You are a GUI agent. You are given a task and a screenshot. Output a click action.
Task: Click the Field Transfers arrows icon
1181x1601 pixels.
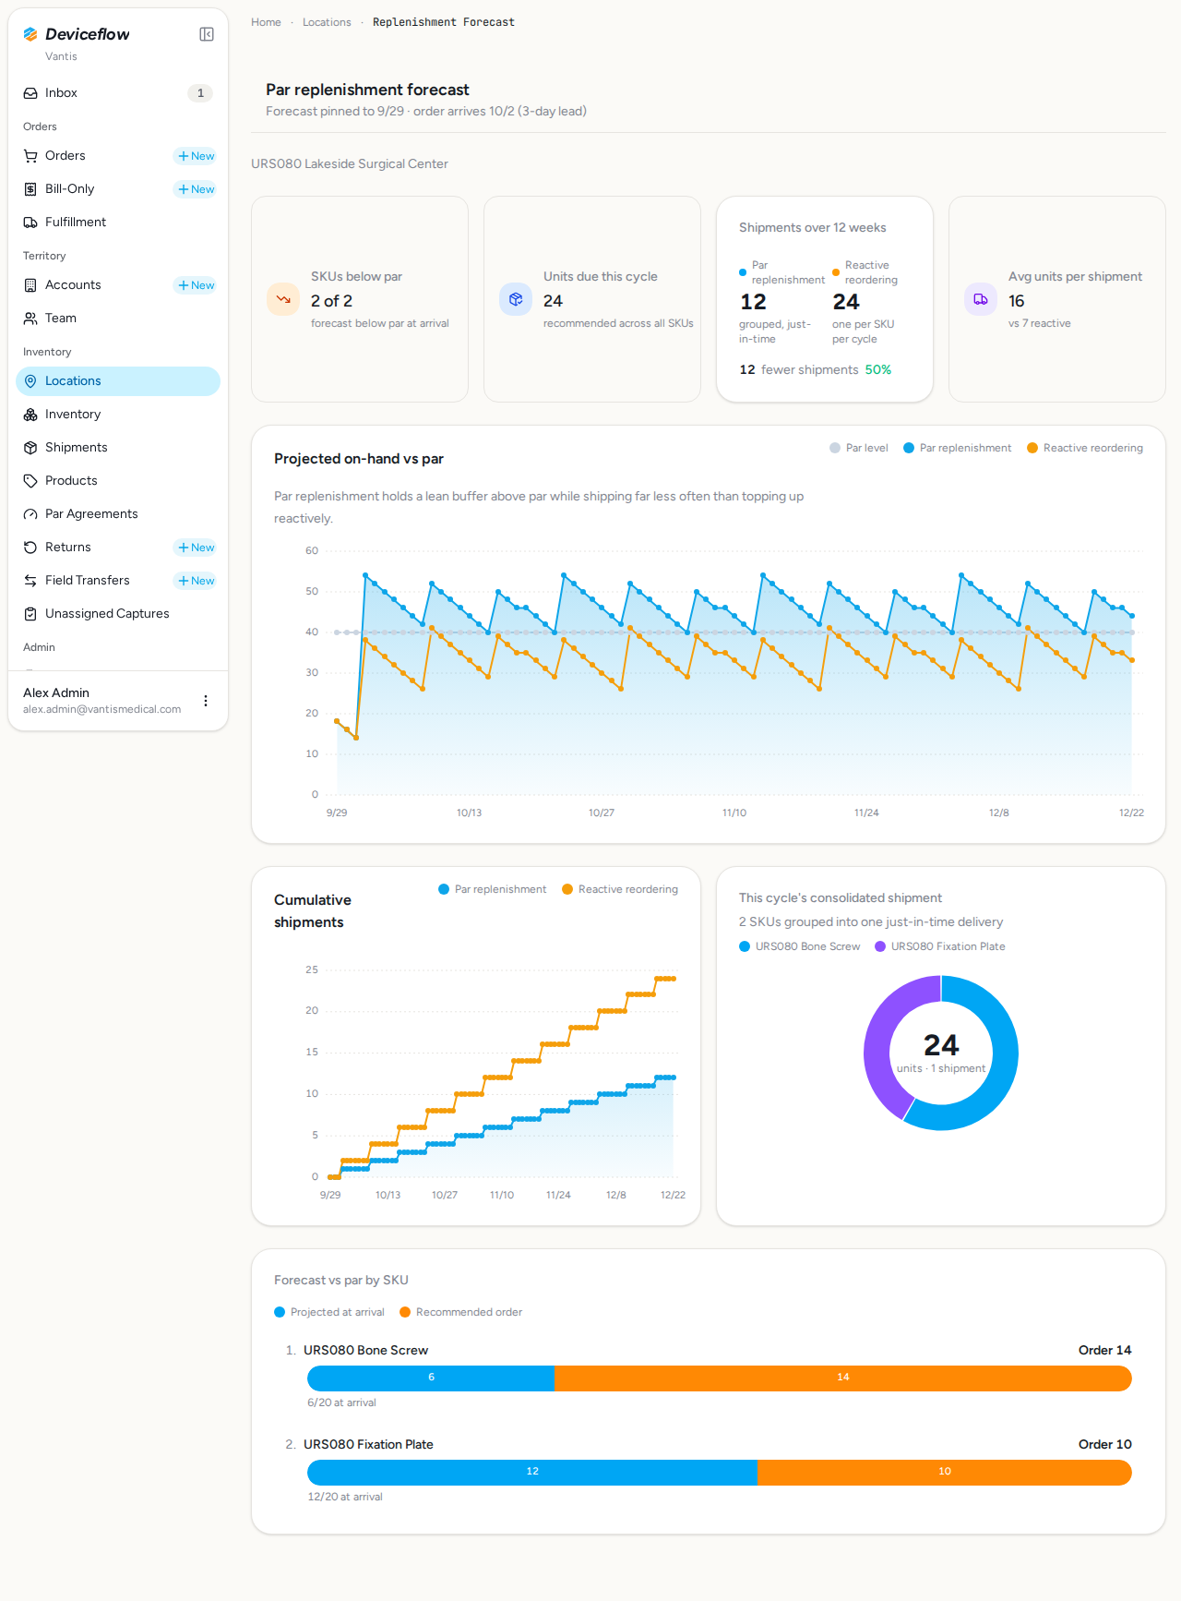point(30,581)
